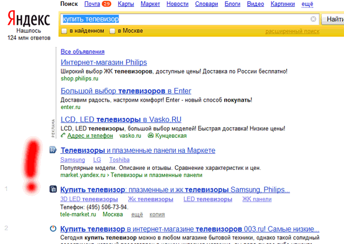Expand the 'ещё' services menu
Screen dimensions: 344x244
point(307,4)
